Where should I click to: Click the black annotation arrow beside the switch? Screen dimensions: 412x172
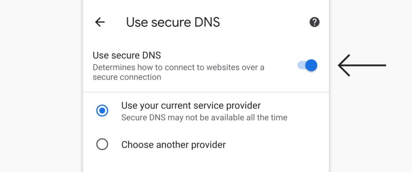[x=362, y=66]
